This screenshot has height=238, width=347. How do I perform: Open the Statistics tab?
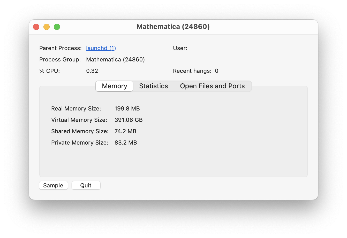154,86
